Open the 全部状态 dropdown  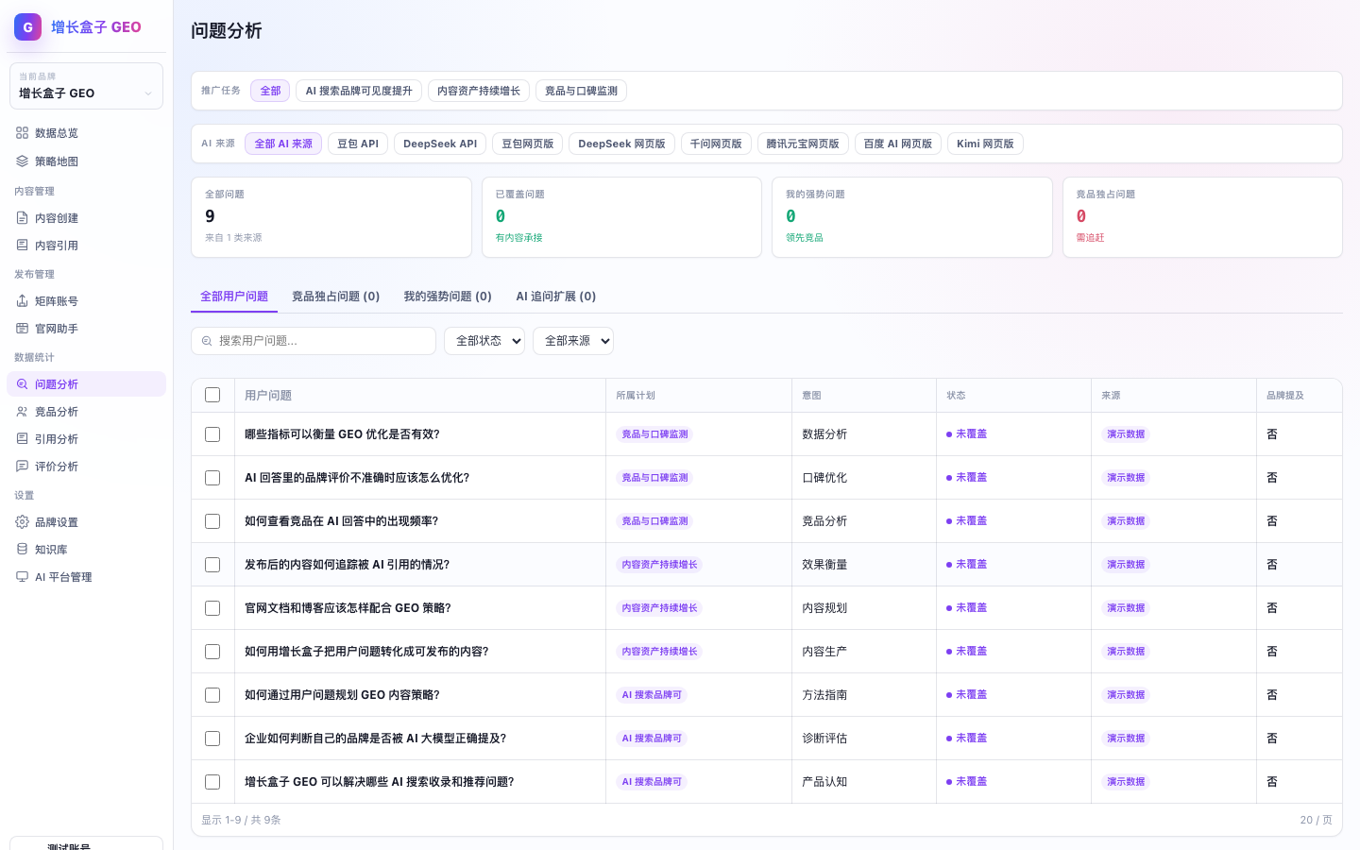pos(484,341)
